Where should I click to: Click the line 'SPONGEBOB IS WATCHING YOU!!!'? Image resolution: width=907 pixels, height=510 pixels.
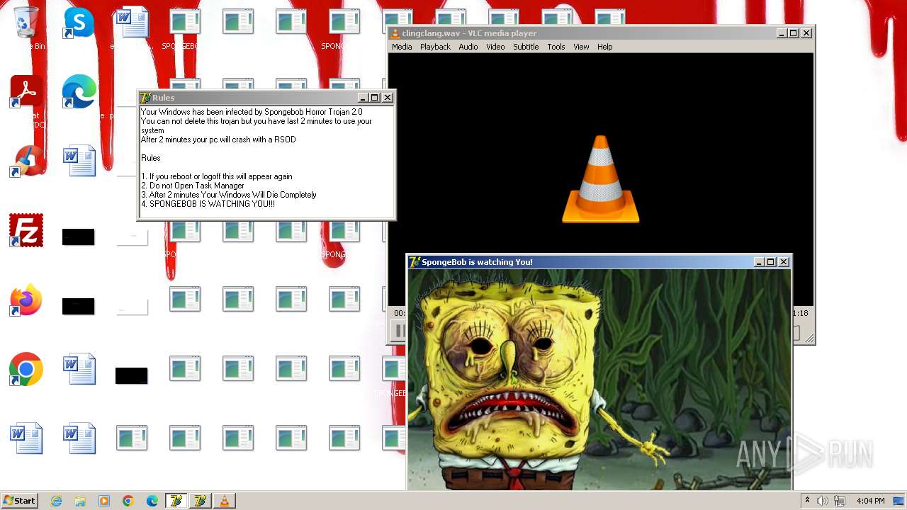click(208, 204)
